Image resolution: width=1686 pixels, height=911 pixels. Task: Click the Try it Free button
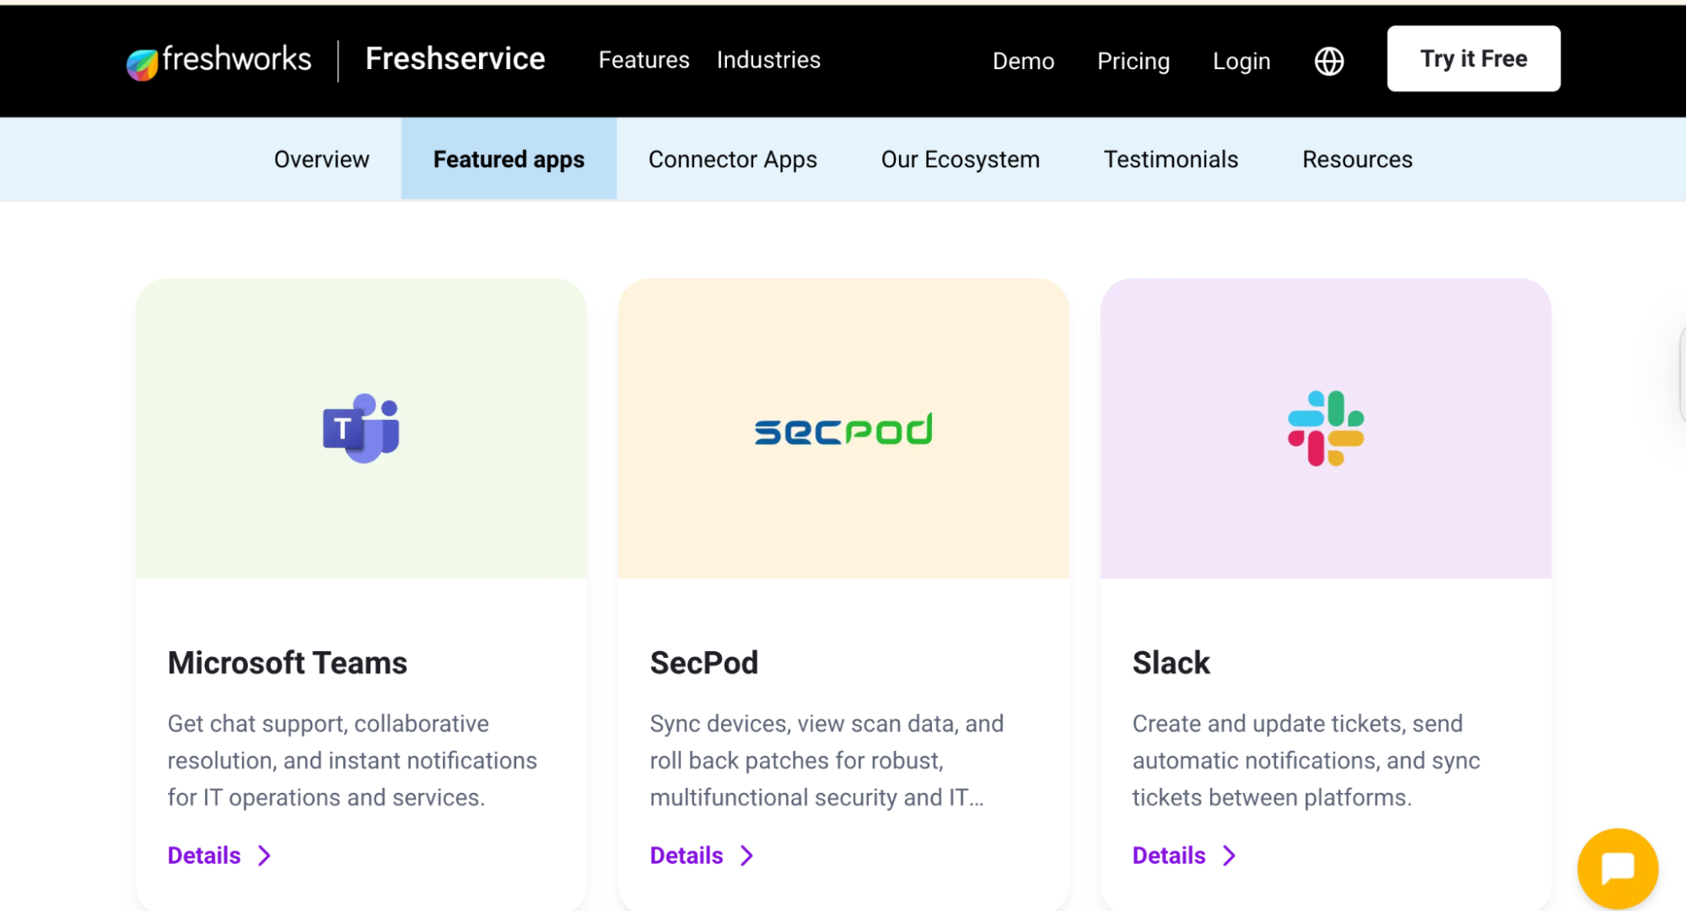tap(1473, 58)
